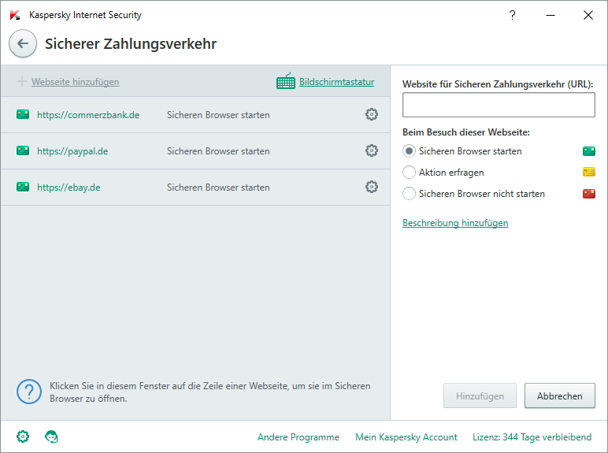The width and height of the screenshot is (608, 453).
Task: Click yellow card icon beside Aktion erfragen
Action: point(589,172)
